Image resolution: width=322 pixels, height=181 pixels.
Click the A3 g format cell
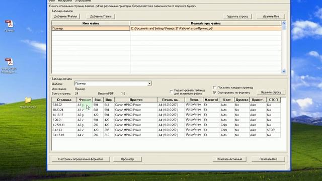[85, 125]
